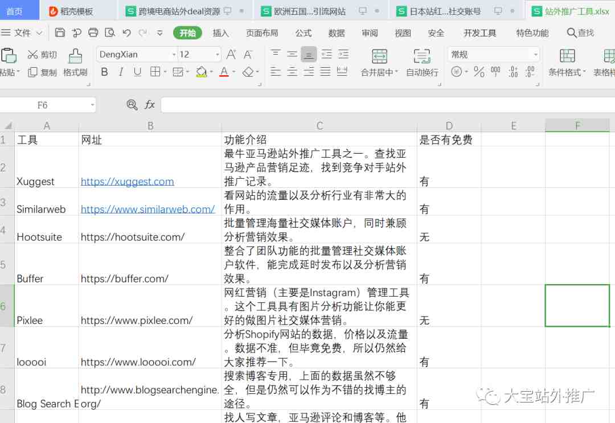The width and height of the screenshot is (615, 423).
Task: Set vertical alignment to middle
Action: click(292, 54)
